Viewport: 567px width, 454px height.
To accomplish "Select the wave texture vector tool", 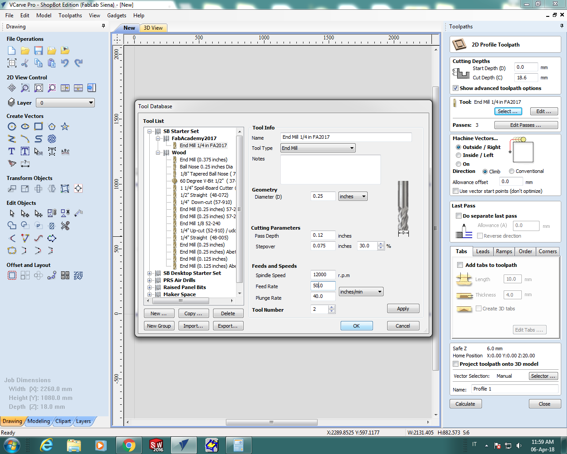I will point(52,139).
